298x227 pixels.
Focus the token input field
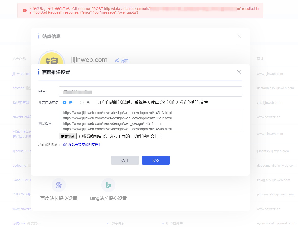click(x=151, y=91)
